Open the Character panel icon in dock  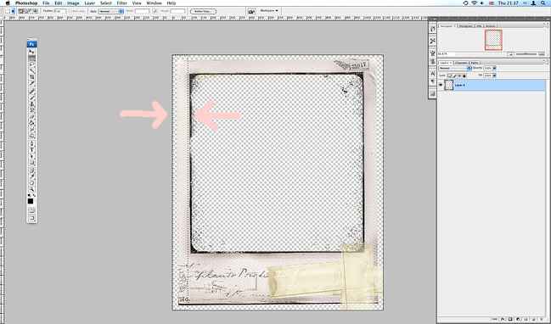point(433,74)
